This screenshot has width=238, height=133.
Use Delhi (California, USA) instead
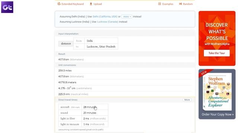coord(105,17)
